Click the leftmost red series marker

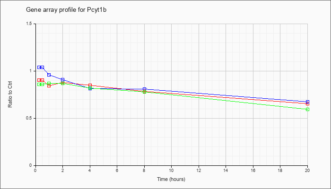39,80
